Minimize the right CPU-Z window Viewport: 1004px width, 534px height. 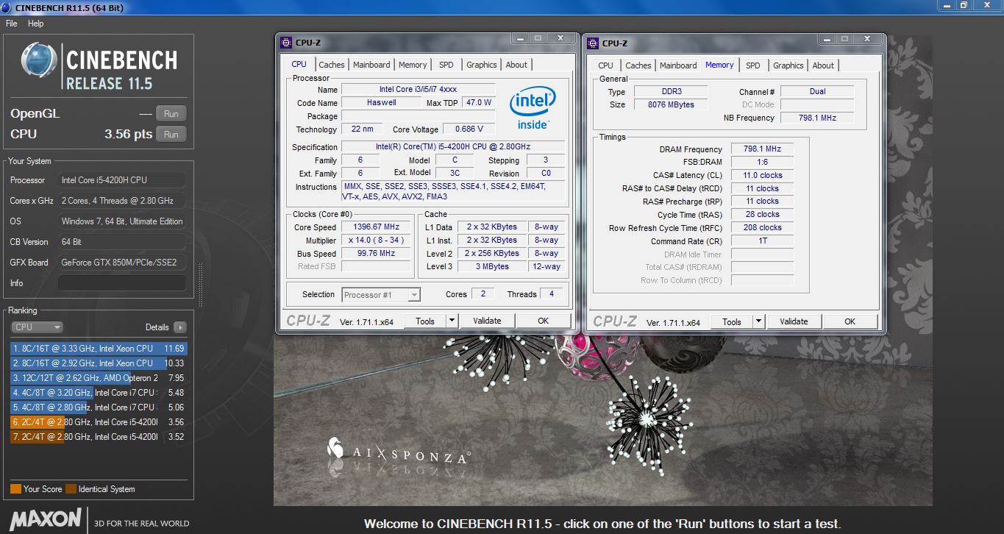(x=826, y=39)
